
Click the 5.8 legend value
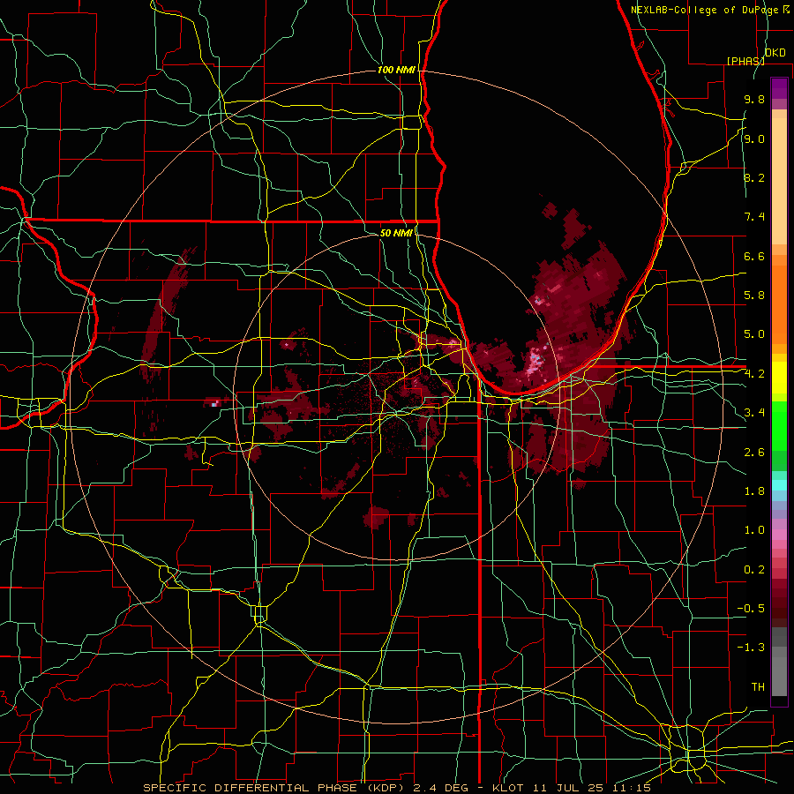(754, 296)
